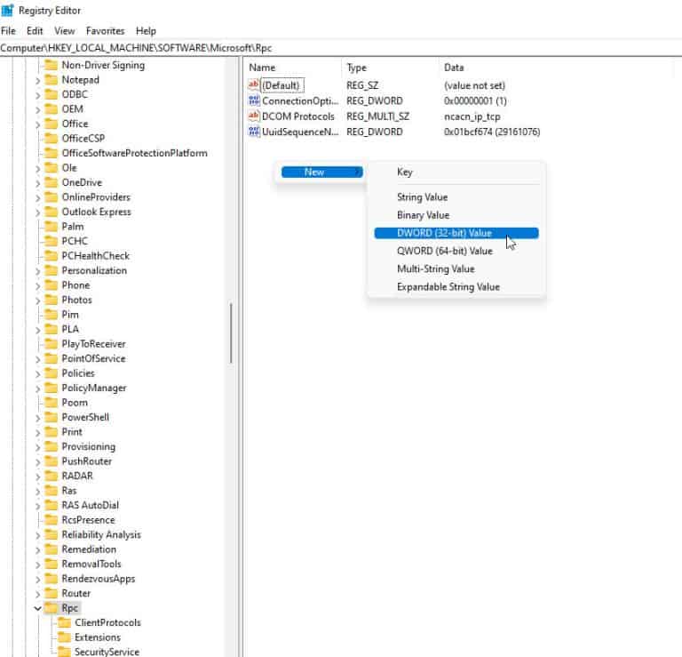Image resolution: width=682 pixels, height=657 pixels.
Task: Select String Value in the New submenu
Action: pyautogui.click(x=422, y=197)
